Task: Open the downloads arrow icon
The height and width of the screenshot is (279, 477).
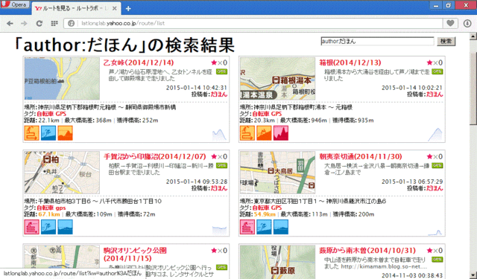Action: pyautogui.click(x=467, y=23)
